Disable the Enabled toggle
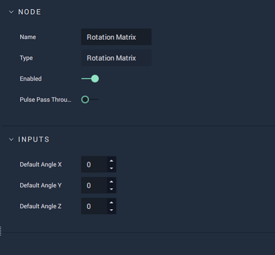275x255 pixels. (90, 79)
